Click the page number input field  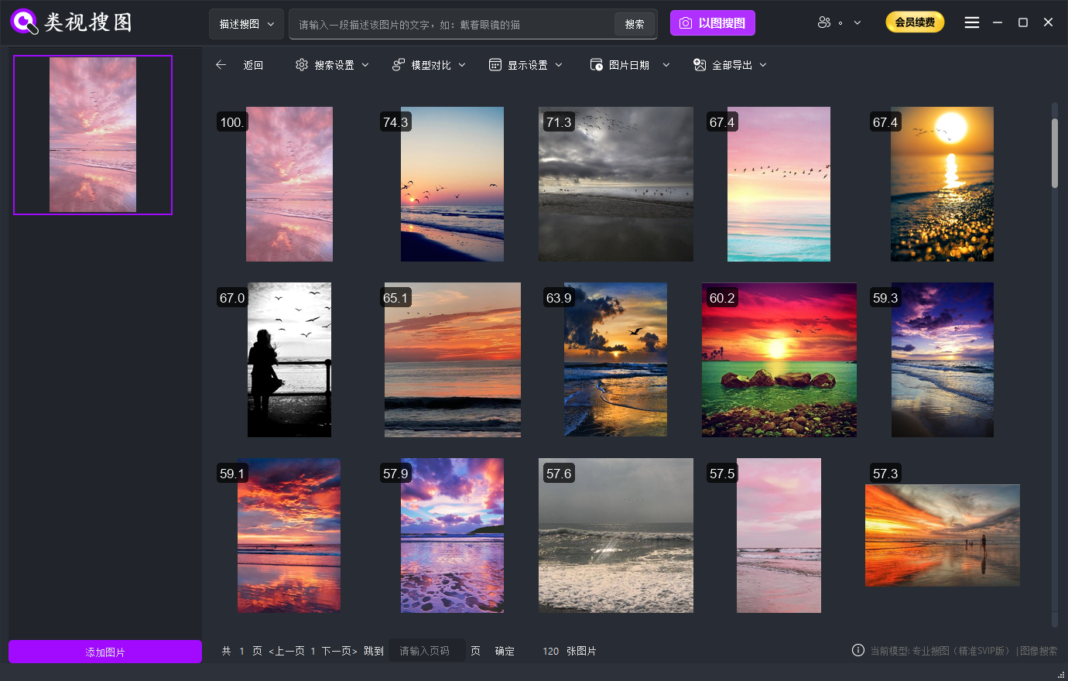click(x=427, y=651)
